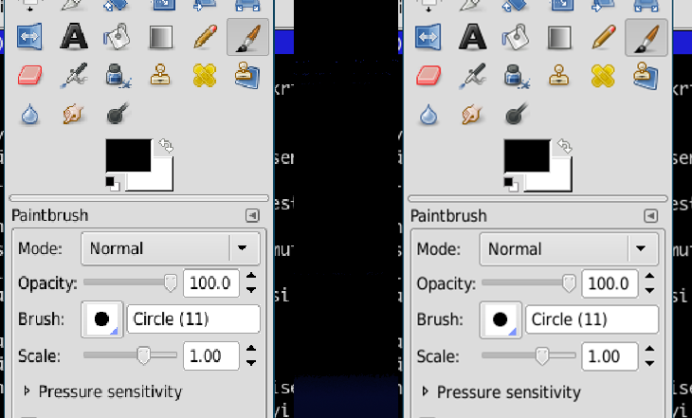Pick the Pencil tool in right toolbox

[604, 37]
